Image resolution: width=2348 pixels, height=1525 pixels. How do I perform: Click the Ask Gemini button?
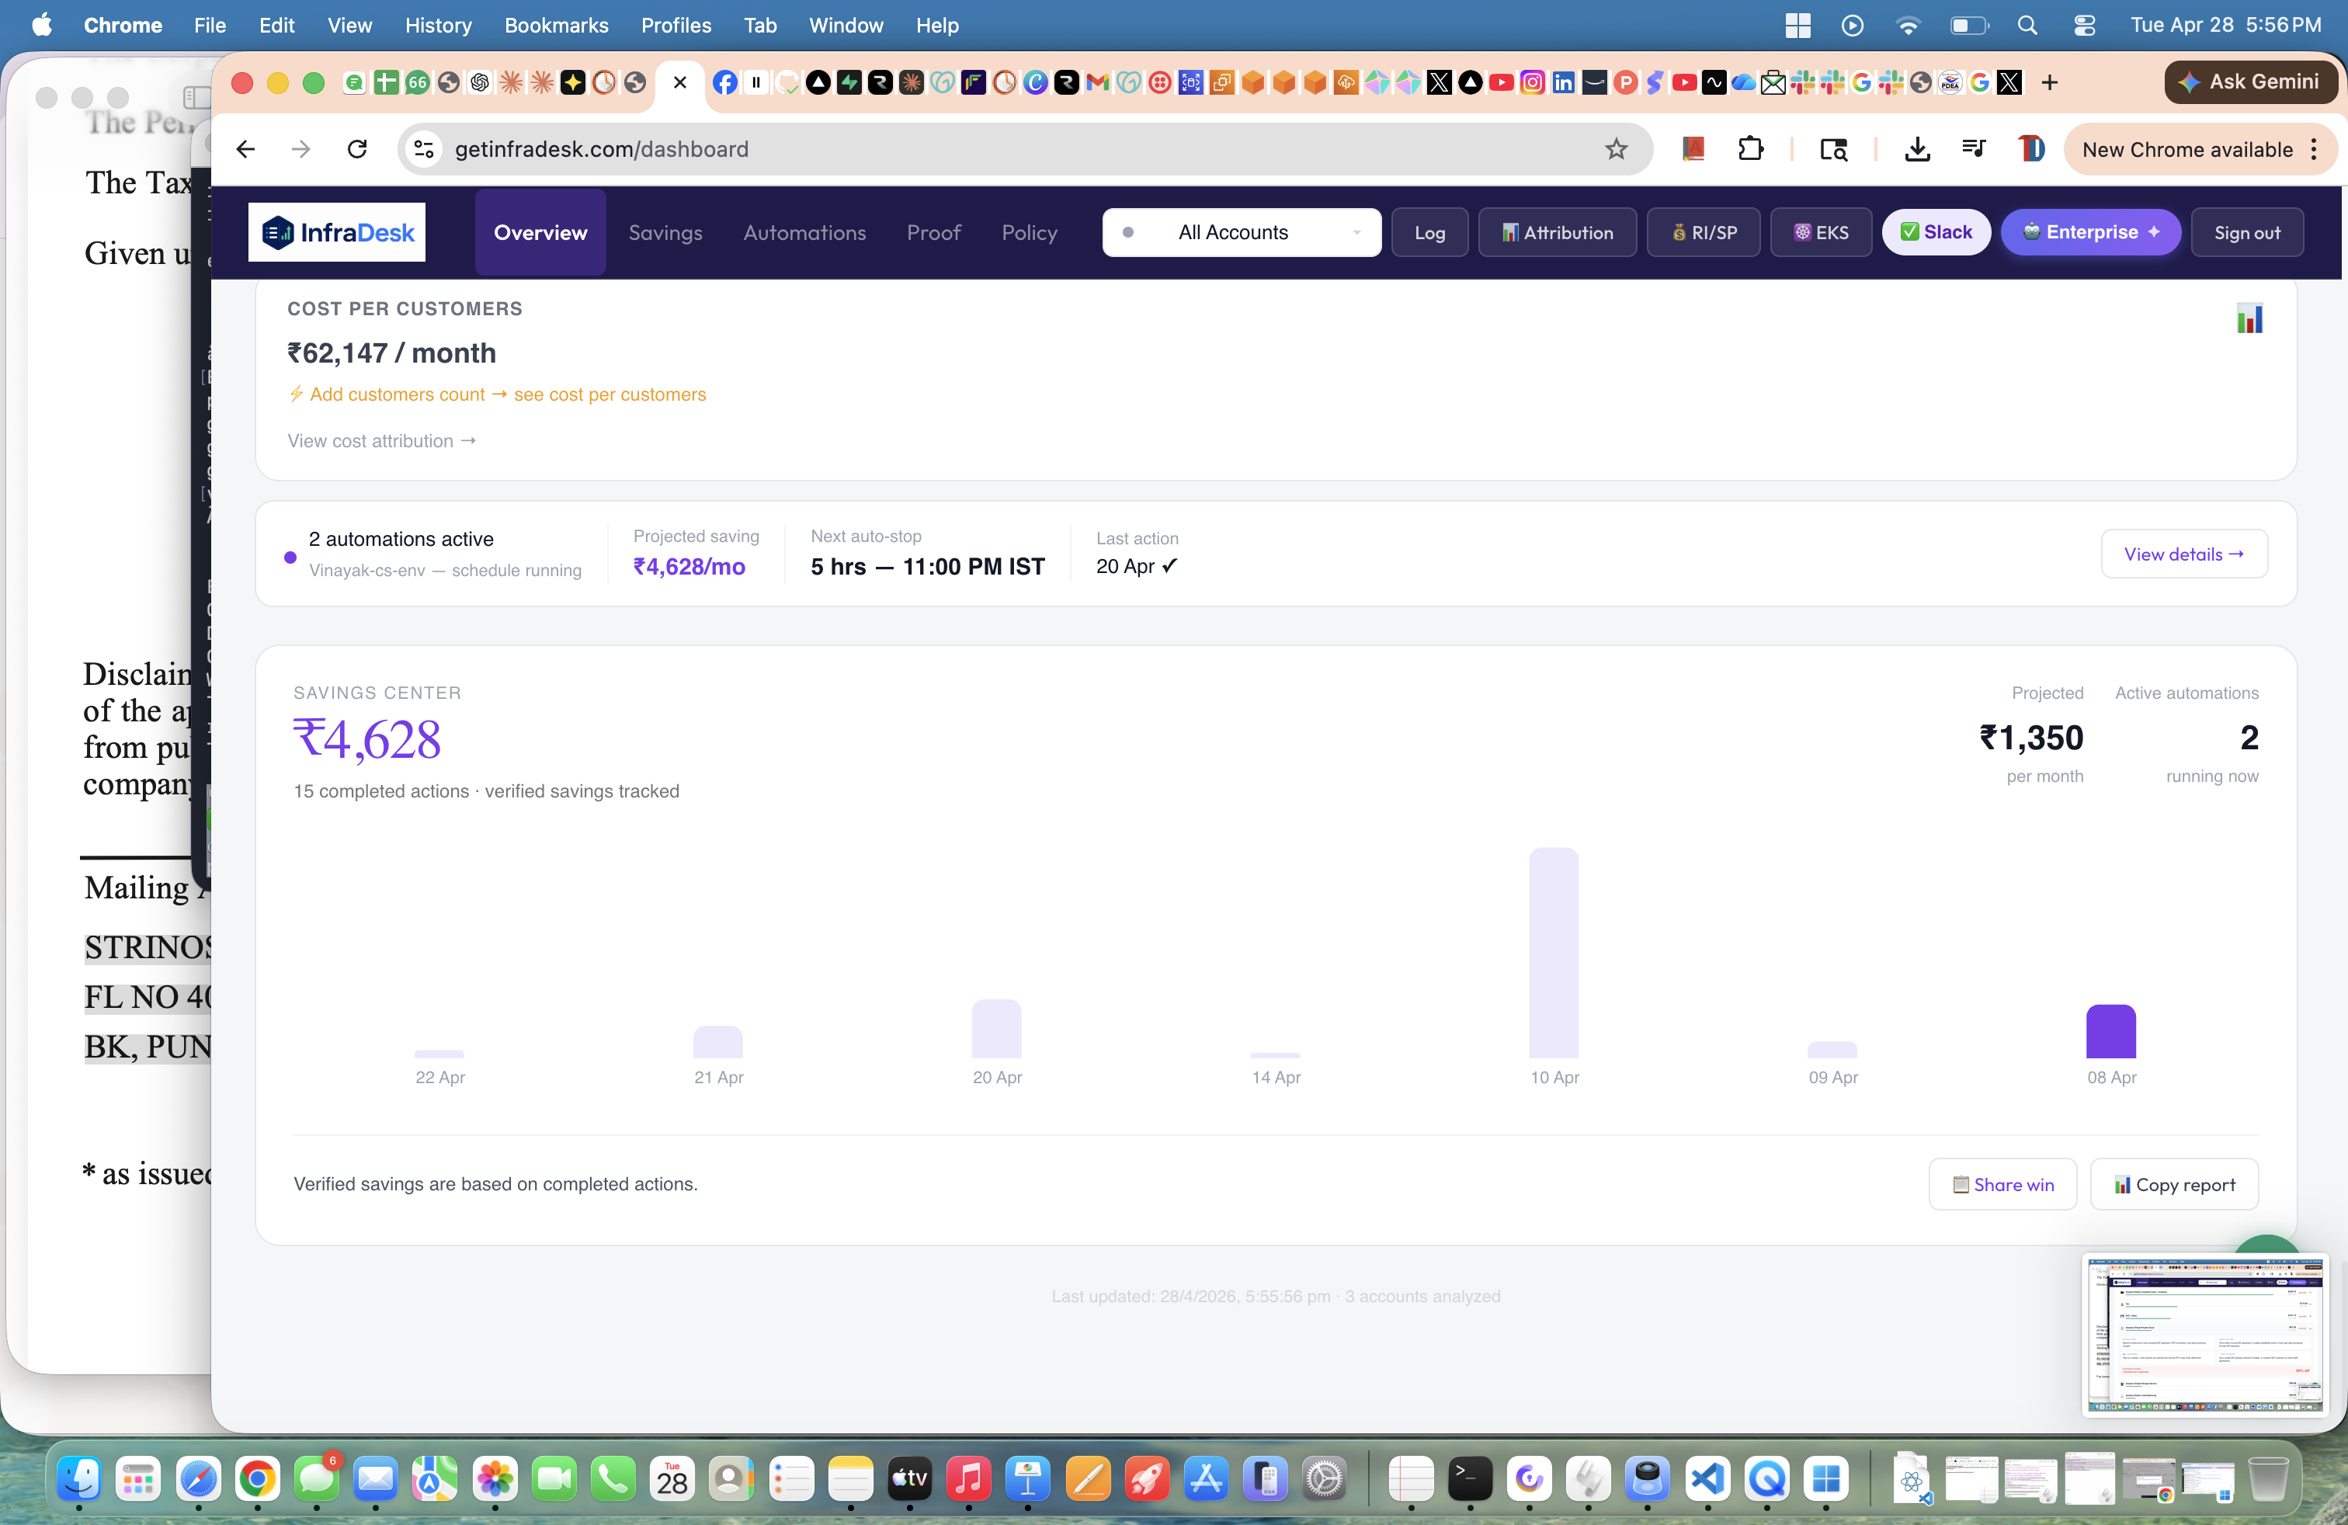(x=2250, y=82)
